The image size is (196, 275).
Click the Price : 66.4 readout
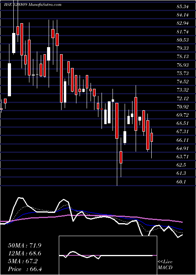(x=25, y=269)
